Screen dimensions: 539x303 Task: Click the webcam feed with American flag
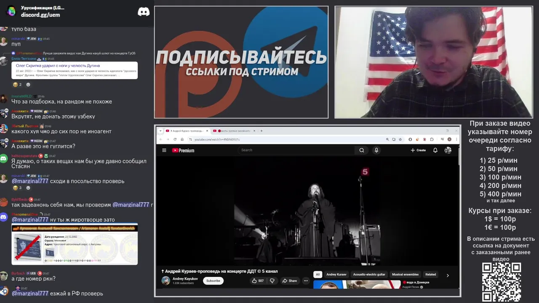tap(434, 62)
